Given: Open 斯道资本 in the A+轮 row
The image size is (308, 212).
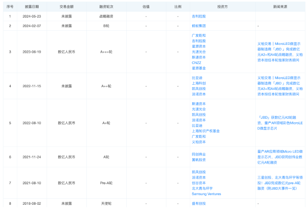Looking at the screenshot, I should (198, 103).
